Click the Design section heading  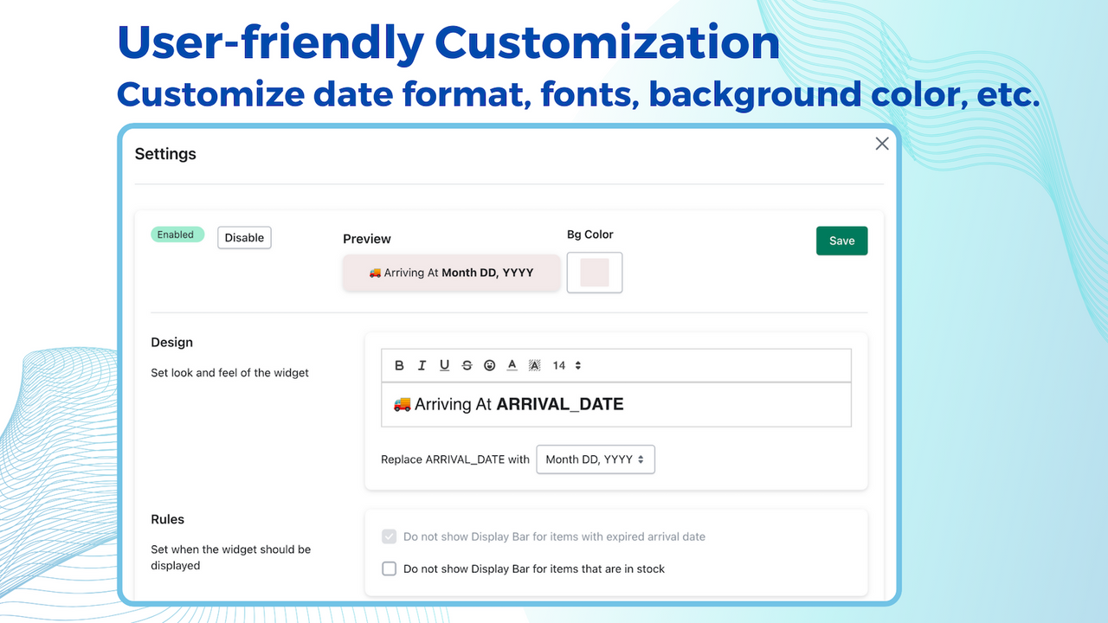coord(171,343)
